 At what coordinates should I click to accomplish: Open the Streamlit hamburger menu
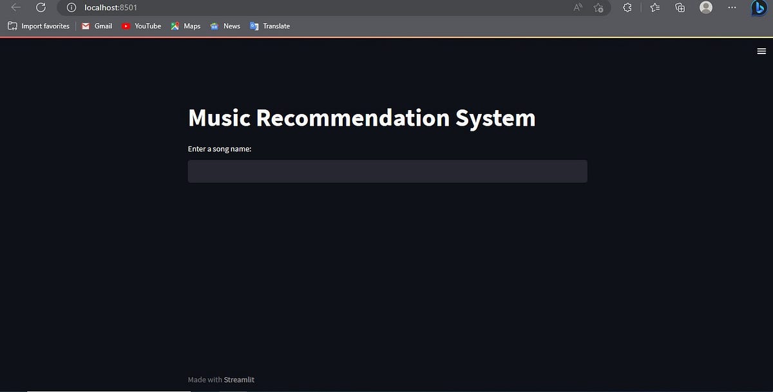pos(761,51)
